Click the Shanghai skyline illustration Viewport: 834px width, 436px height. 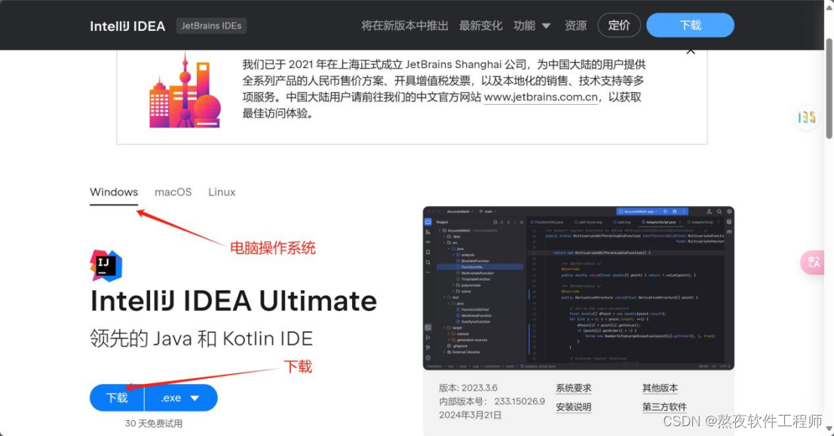[x=185, y=91]
